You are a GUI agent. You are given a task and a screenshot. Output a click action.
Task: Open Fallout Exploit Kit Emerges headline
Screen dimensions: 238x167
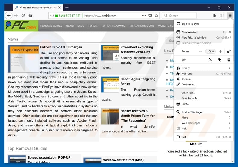[61, 47]
